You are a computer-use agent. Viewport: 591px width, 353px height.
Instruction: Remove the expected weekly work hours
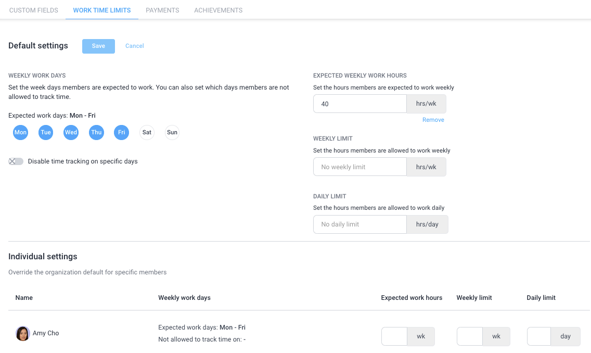pos(433,120)
